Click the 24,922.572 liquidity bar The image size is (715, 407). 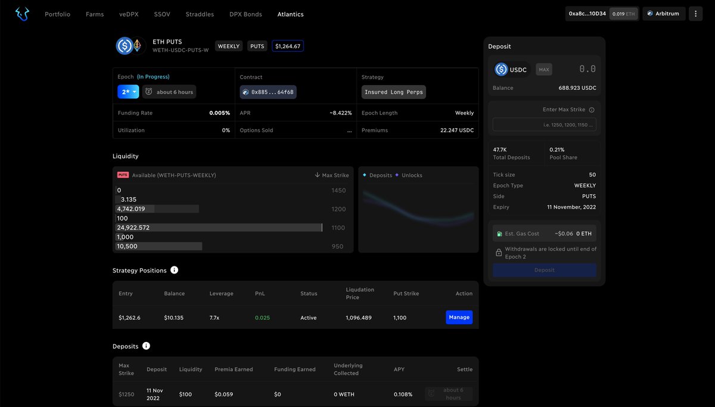click(x=219, y=228)
